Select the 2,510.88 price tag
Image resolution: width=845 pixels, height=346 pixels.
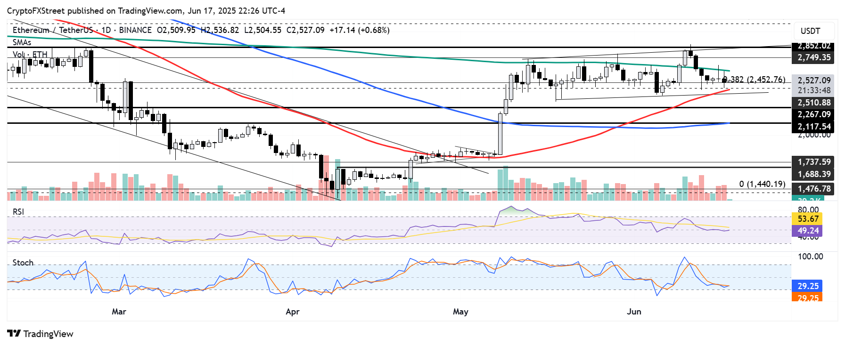point(814,103)
